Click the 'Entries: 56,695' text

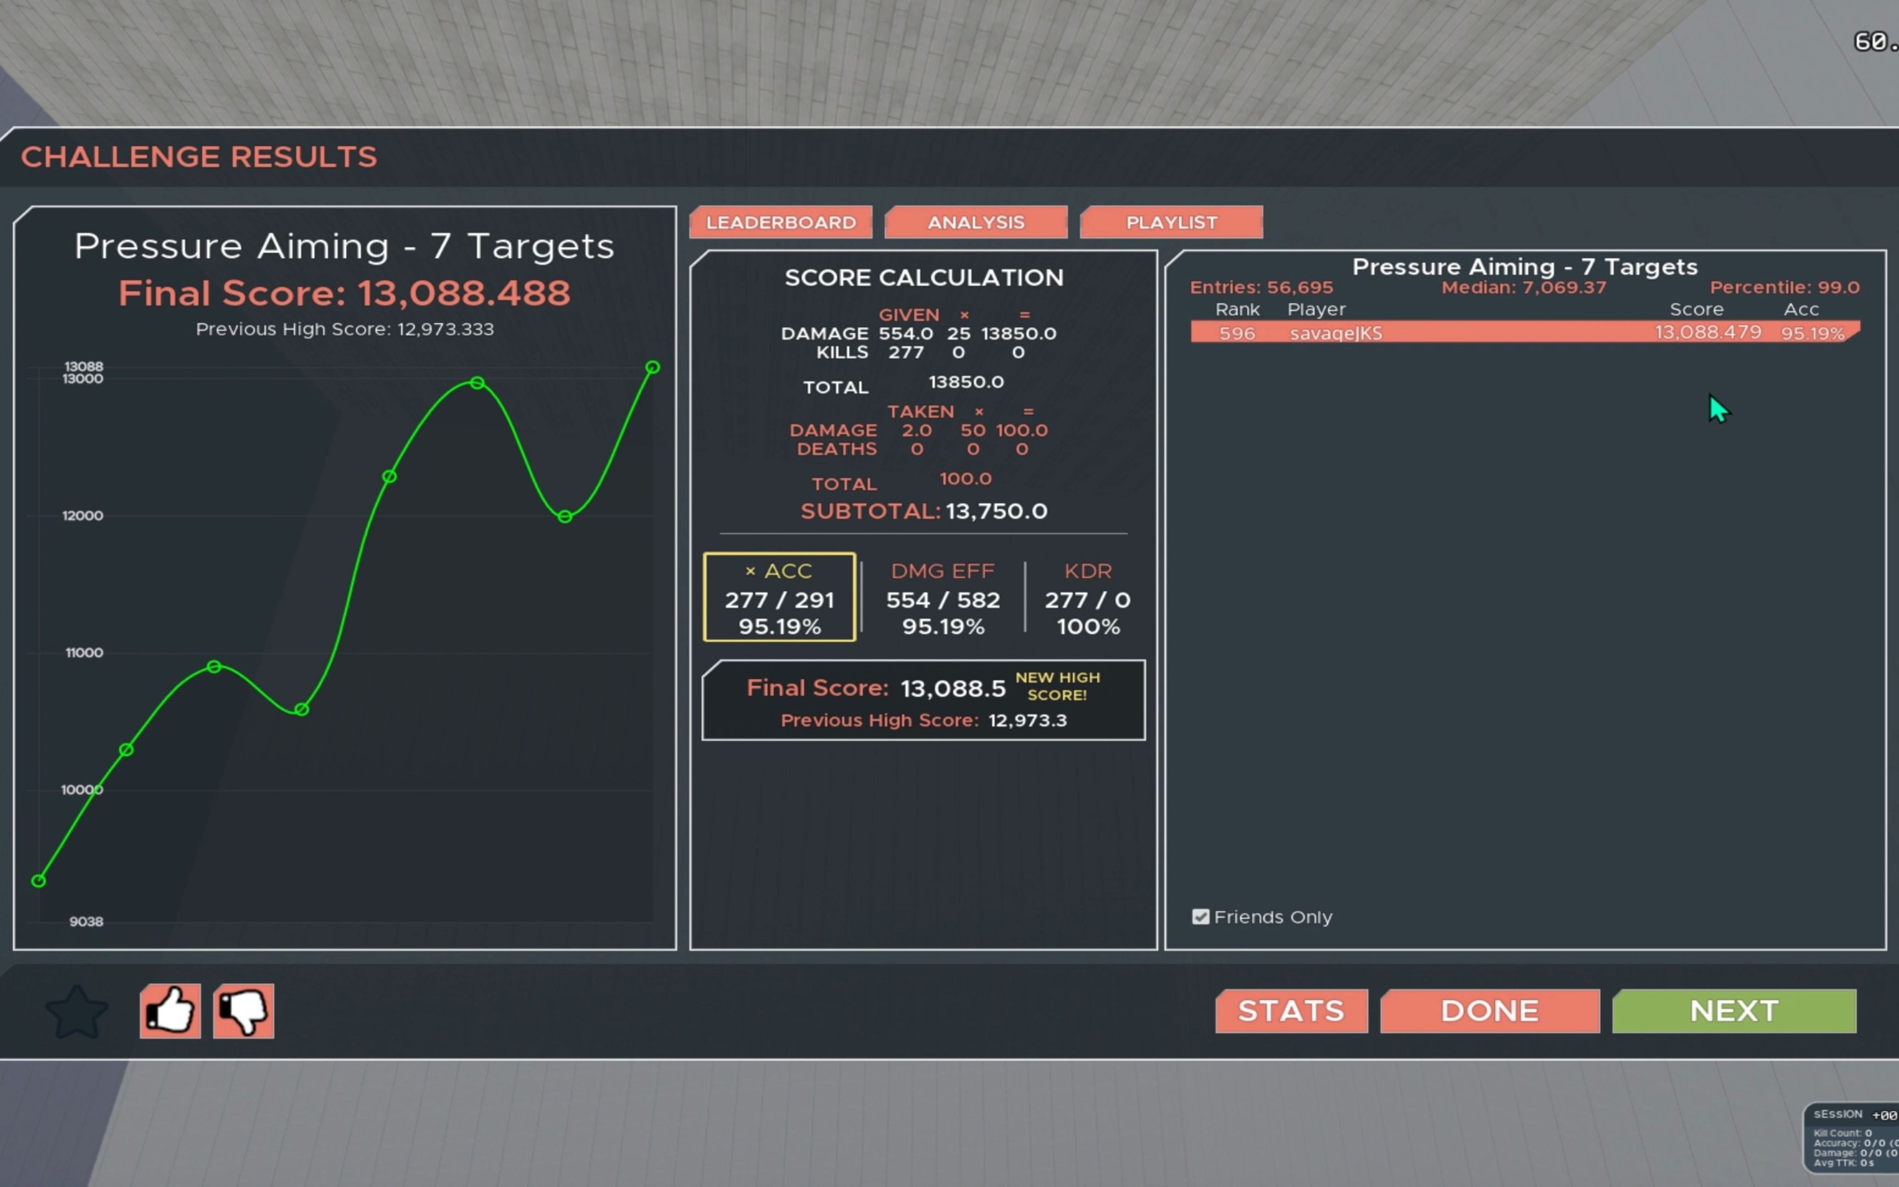point(1261,287)
